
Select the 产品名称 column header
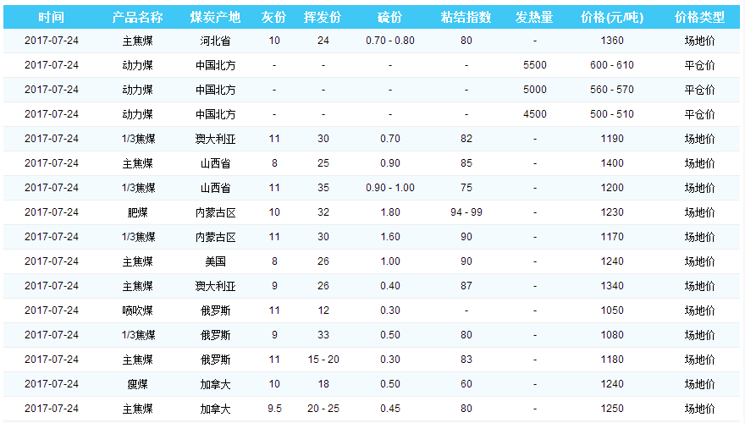(x=137, y=18)
